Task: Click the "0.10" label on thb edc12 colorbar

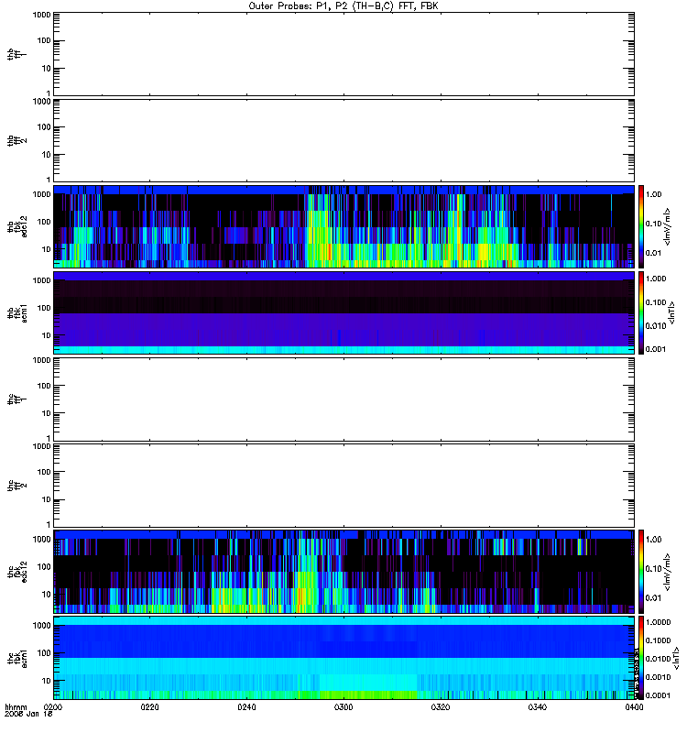Action: coord(653,224)
